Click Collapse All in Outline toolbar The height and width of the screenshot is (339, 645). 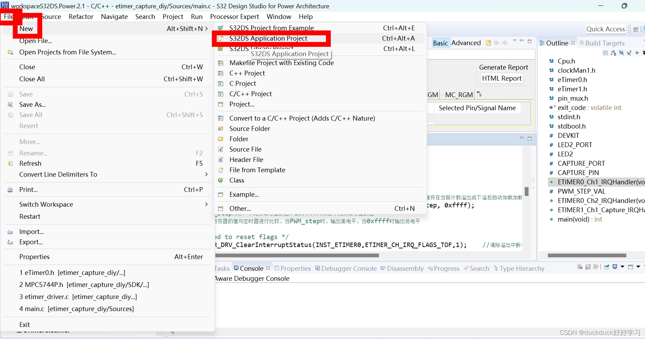pos(606,53)
